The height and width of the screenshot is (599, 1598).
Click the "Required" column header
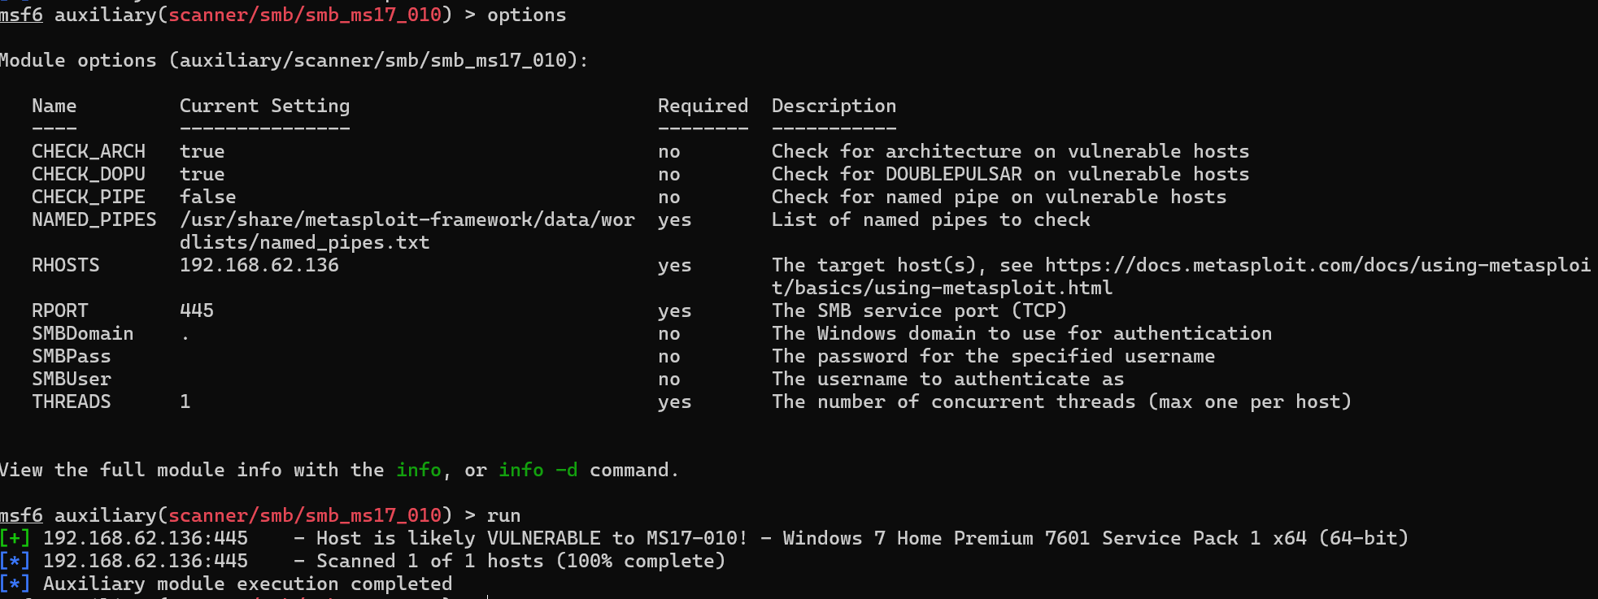(703, 106)
